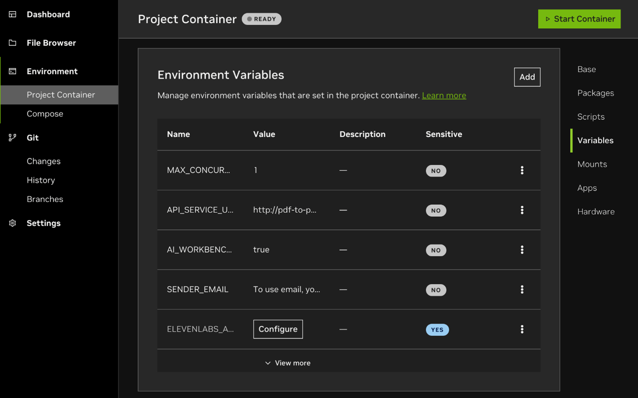Click the Settings gear icon
This screenshot has width=638, height=398.
pyautogui.click(x=12, y=223)
